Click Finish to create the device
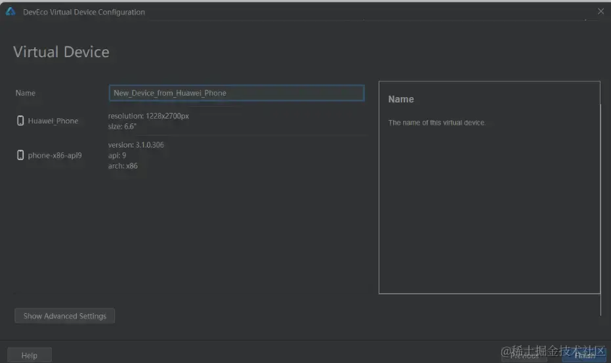Image resolution: width=611 pixels, height=363 pixels. (585, 355)
